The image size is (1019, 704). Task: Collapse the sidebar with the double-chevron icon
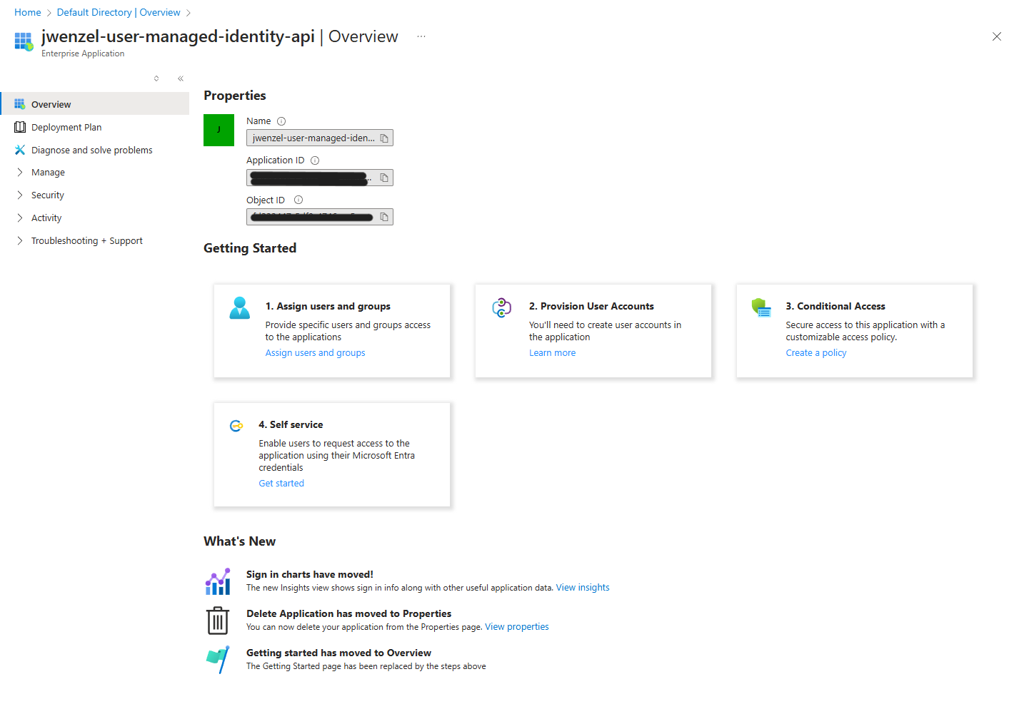tap(180, 78)
